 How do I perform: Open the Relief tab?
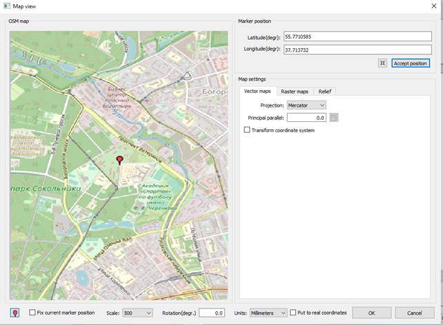(325, 92)
